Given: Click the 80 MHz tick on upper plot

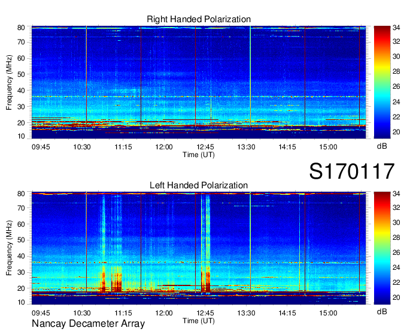Looking at the screenshot, I should pyautogui.click(x=21, y=28).
